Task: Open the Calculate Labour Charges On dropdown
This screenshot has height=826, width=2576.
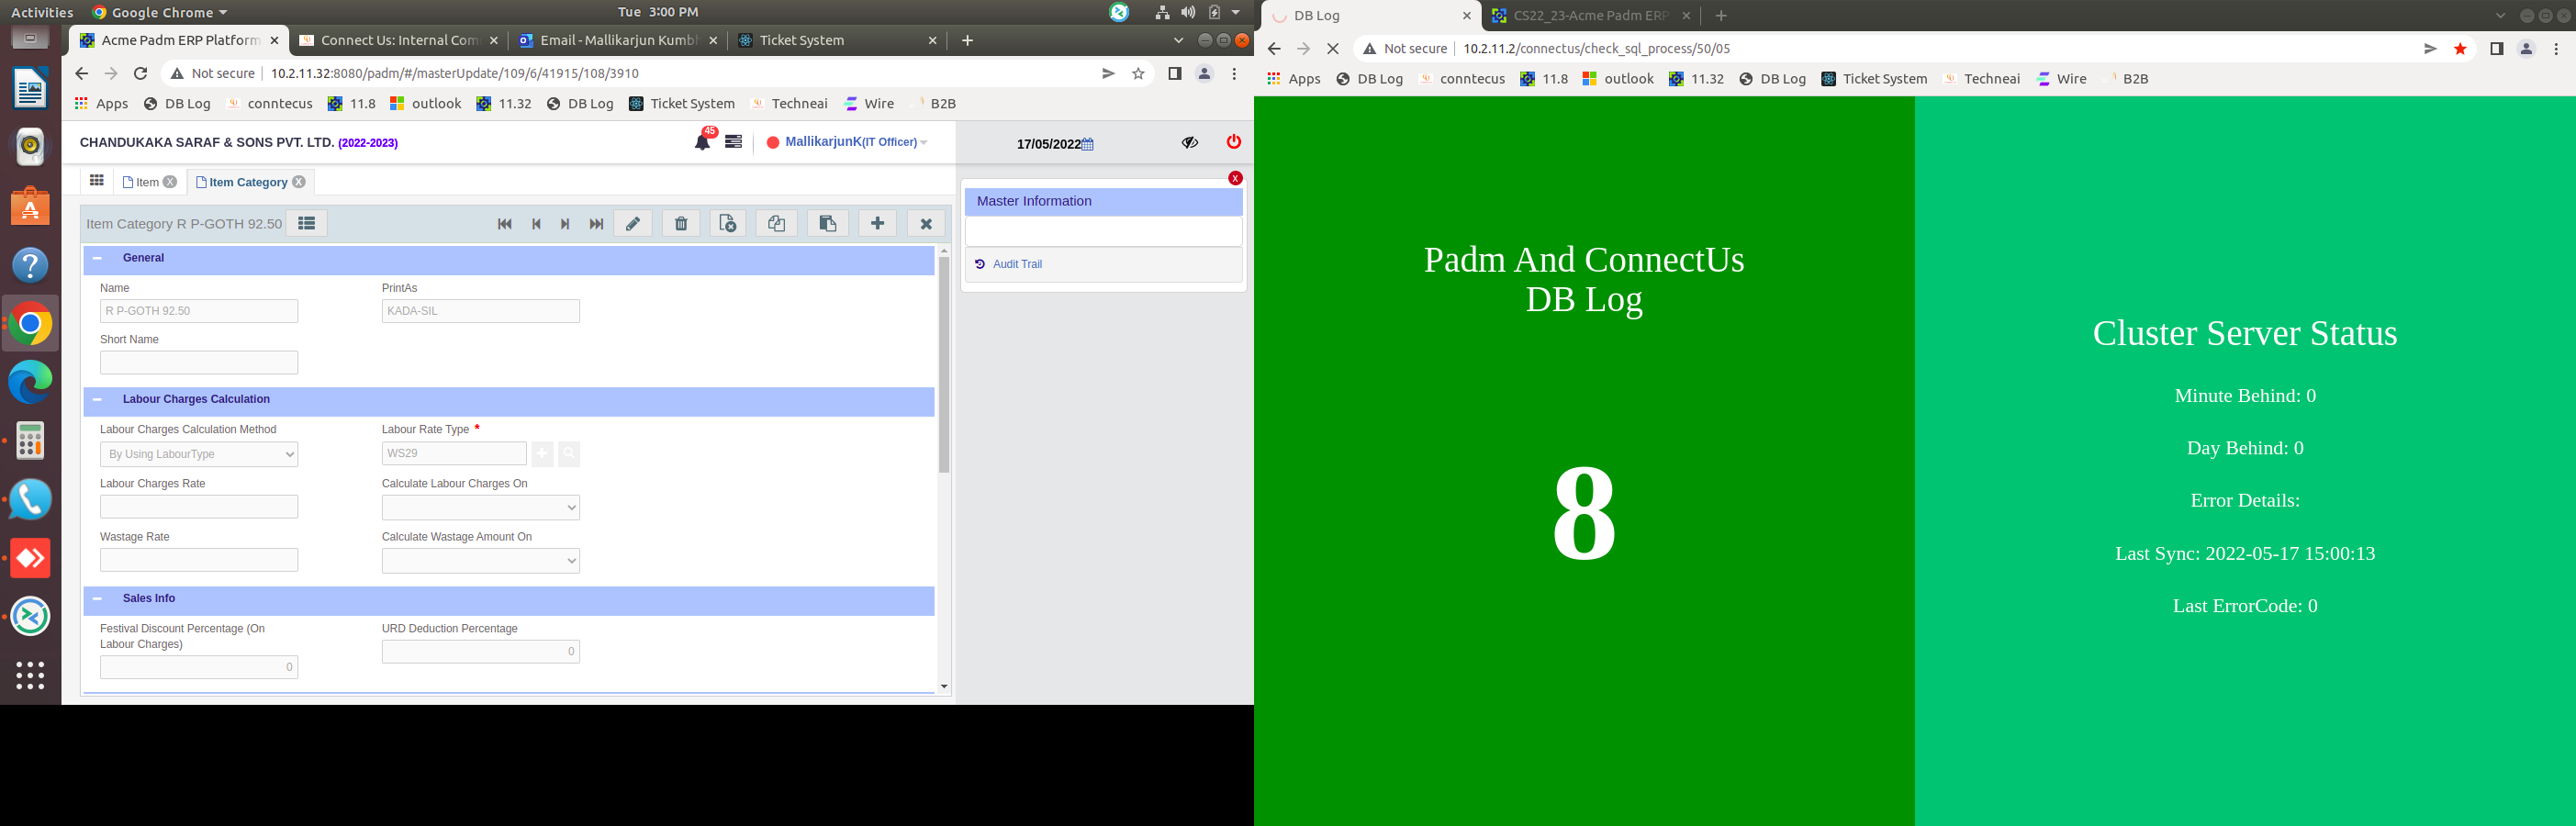Action: tap(481, 508)
